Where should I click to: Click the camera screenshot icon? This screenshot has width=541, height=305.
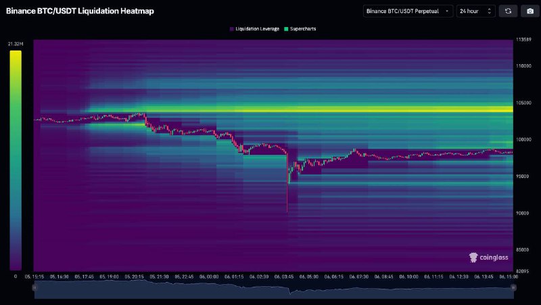(x=530, y=11)
